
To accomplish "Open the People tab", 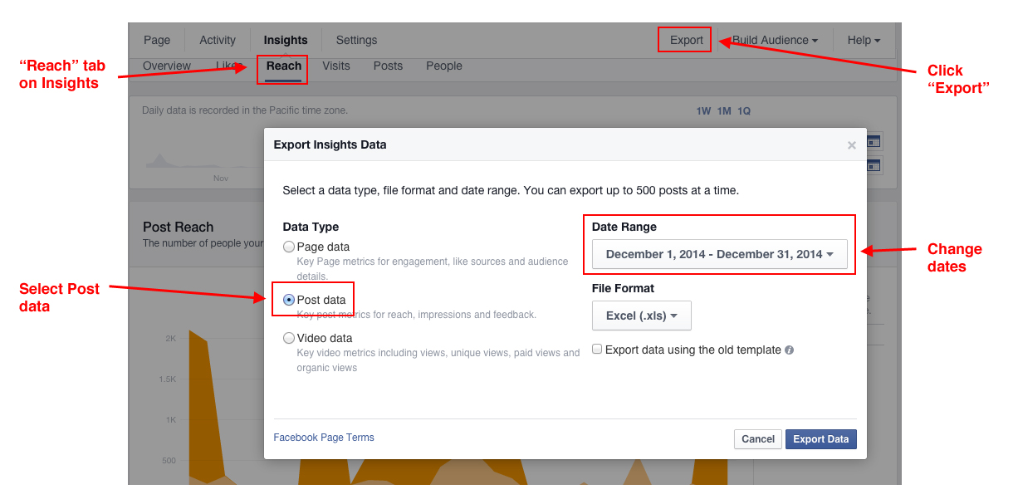I will tap(443, 66).
